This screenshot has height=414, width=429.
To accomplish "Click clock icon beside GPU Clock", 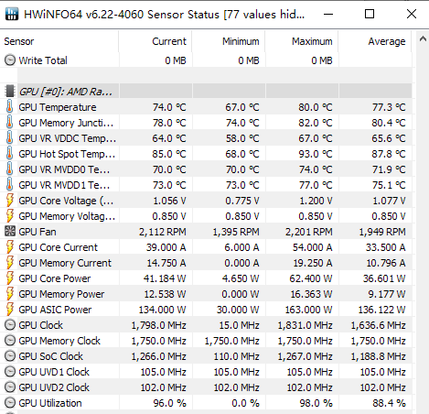I will pyautogui.click(x=10, y=325).
